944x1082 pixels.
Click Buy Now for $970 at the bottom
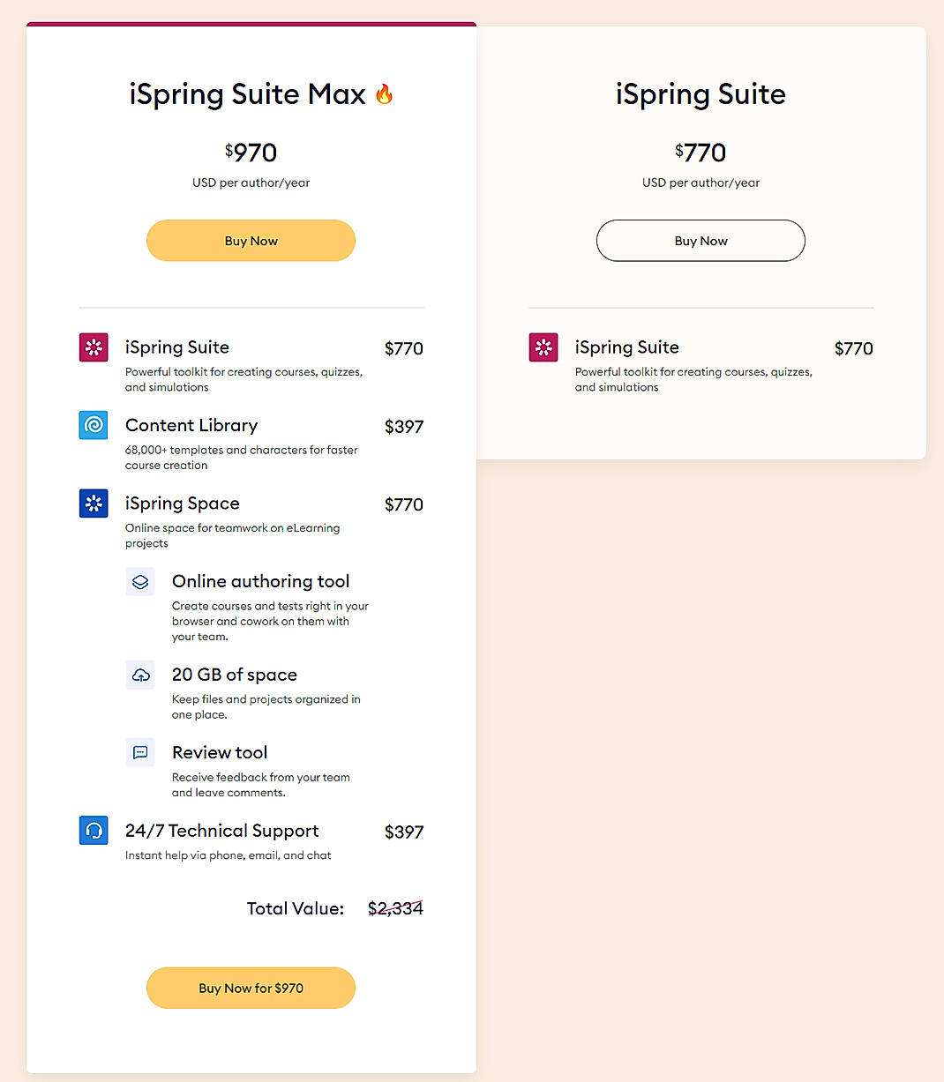[251, 988]
